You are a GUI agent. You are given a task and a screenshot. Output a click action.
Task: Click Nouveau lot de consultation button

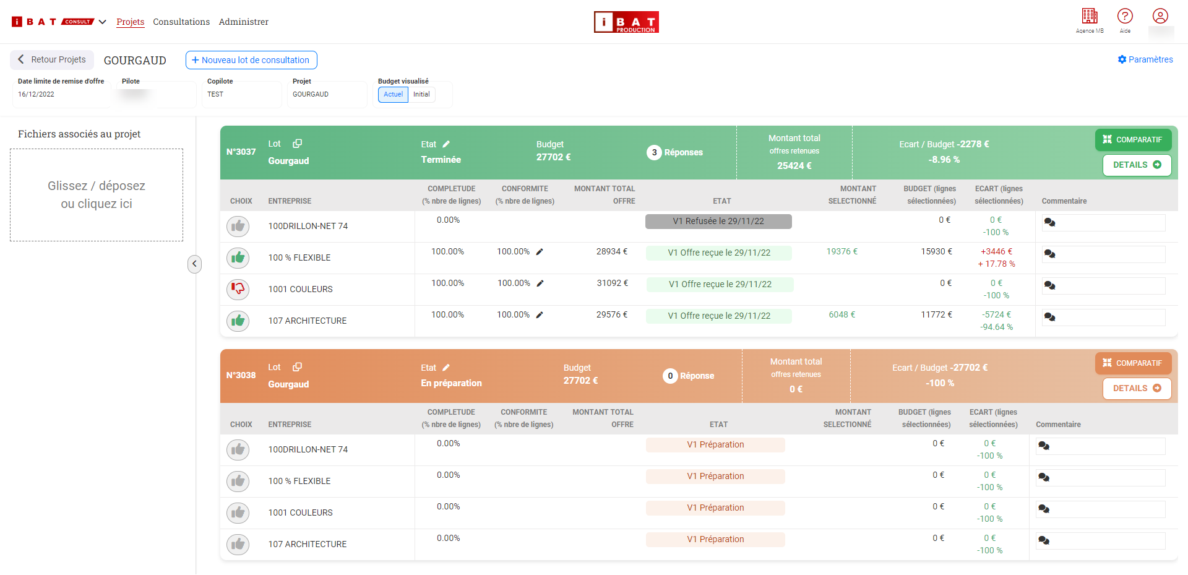tap(251, 60)
